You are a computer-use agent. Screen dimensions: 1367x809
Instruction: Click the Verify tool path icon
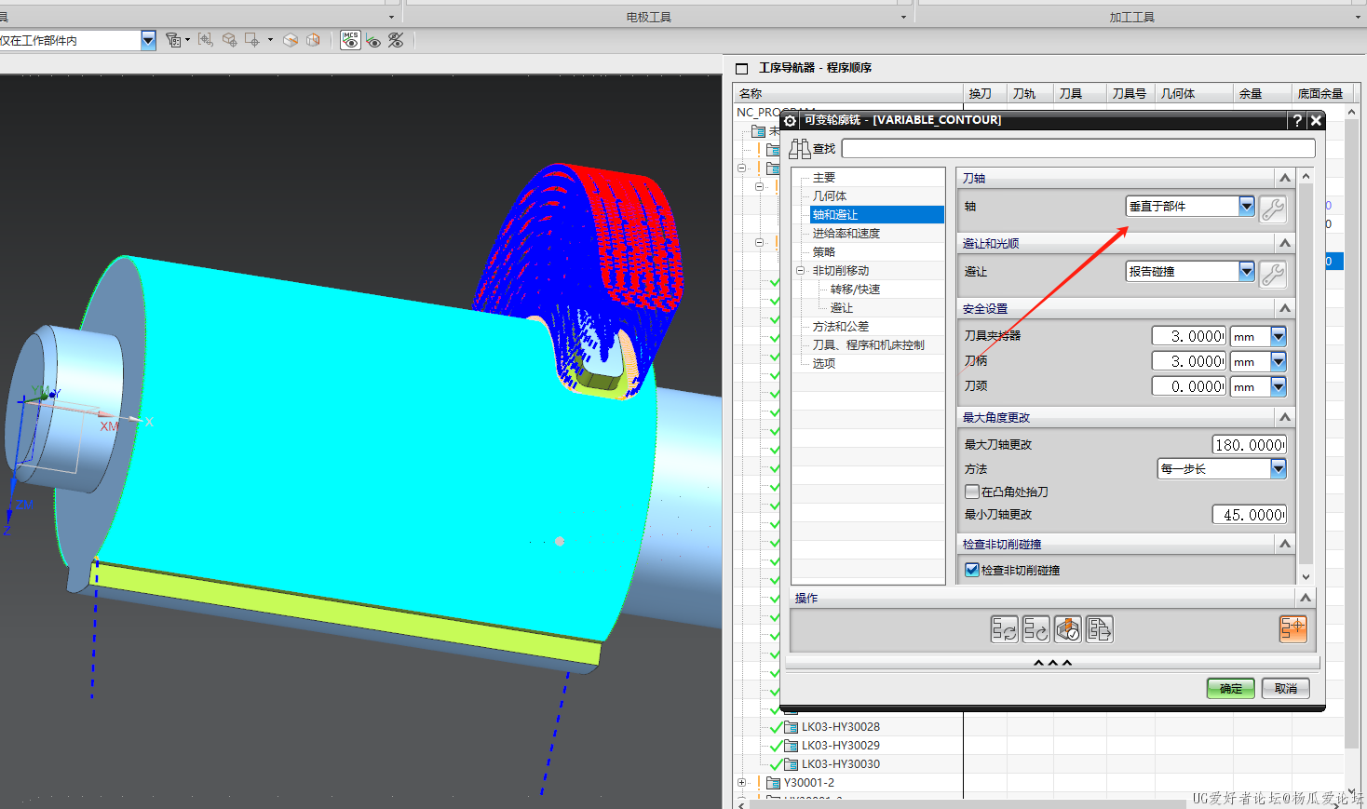click(x=1067, y=629)
